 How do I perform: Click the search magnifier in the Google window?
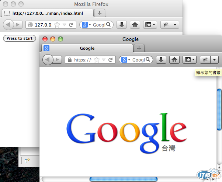pos(148,60)
